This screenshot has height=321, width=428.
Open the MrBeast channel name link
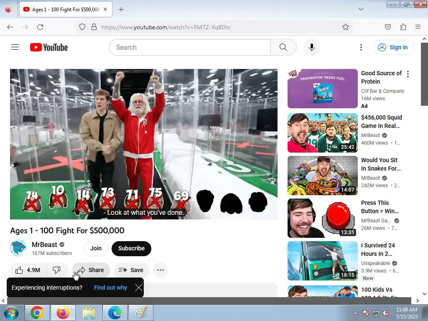click(x=44, y=245)
